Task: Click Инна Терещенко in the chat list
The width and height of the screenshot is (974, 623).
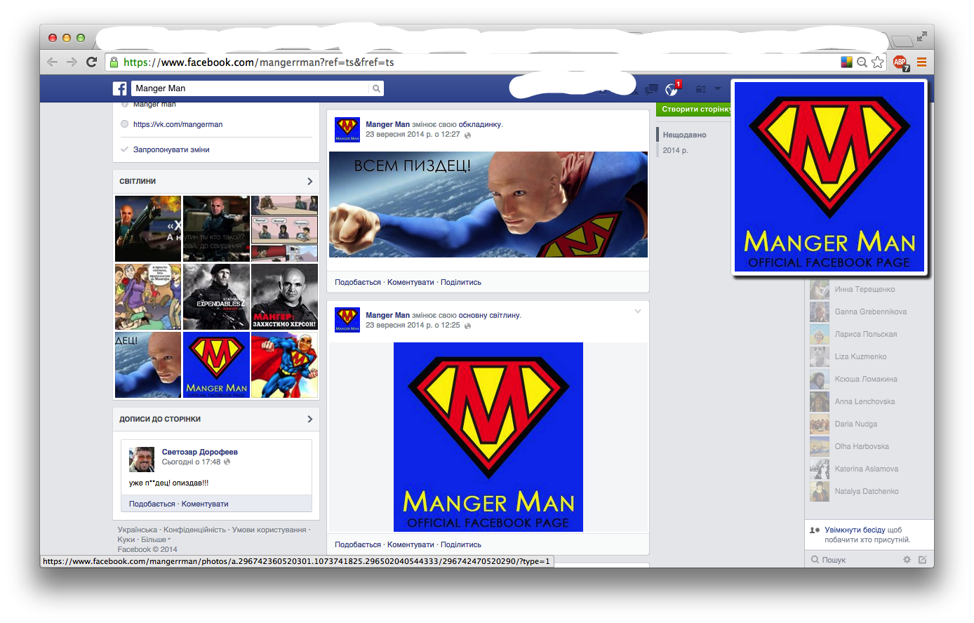Action: click(x=865, y=289)
